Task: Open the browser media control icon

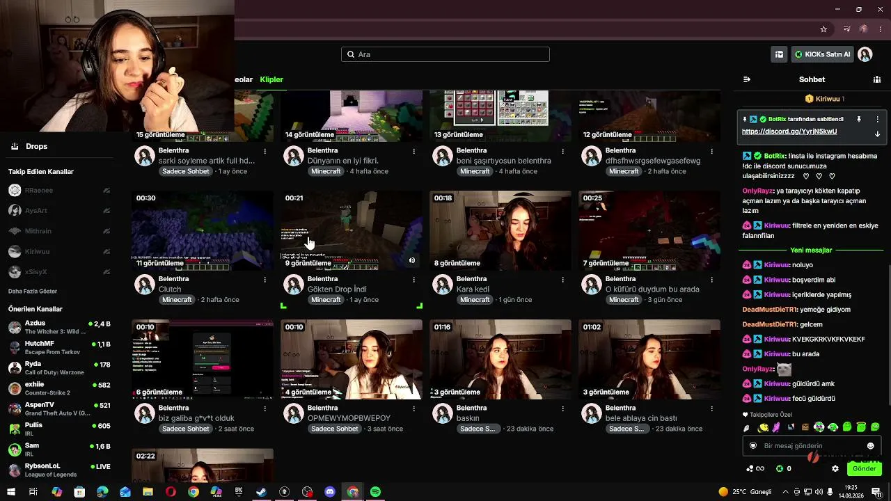Action: 846,29
